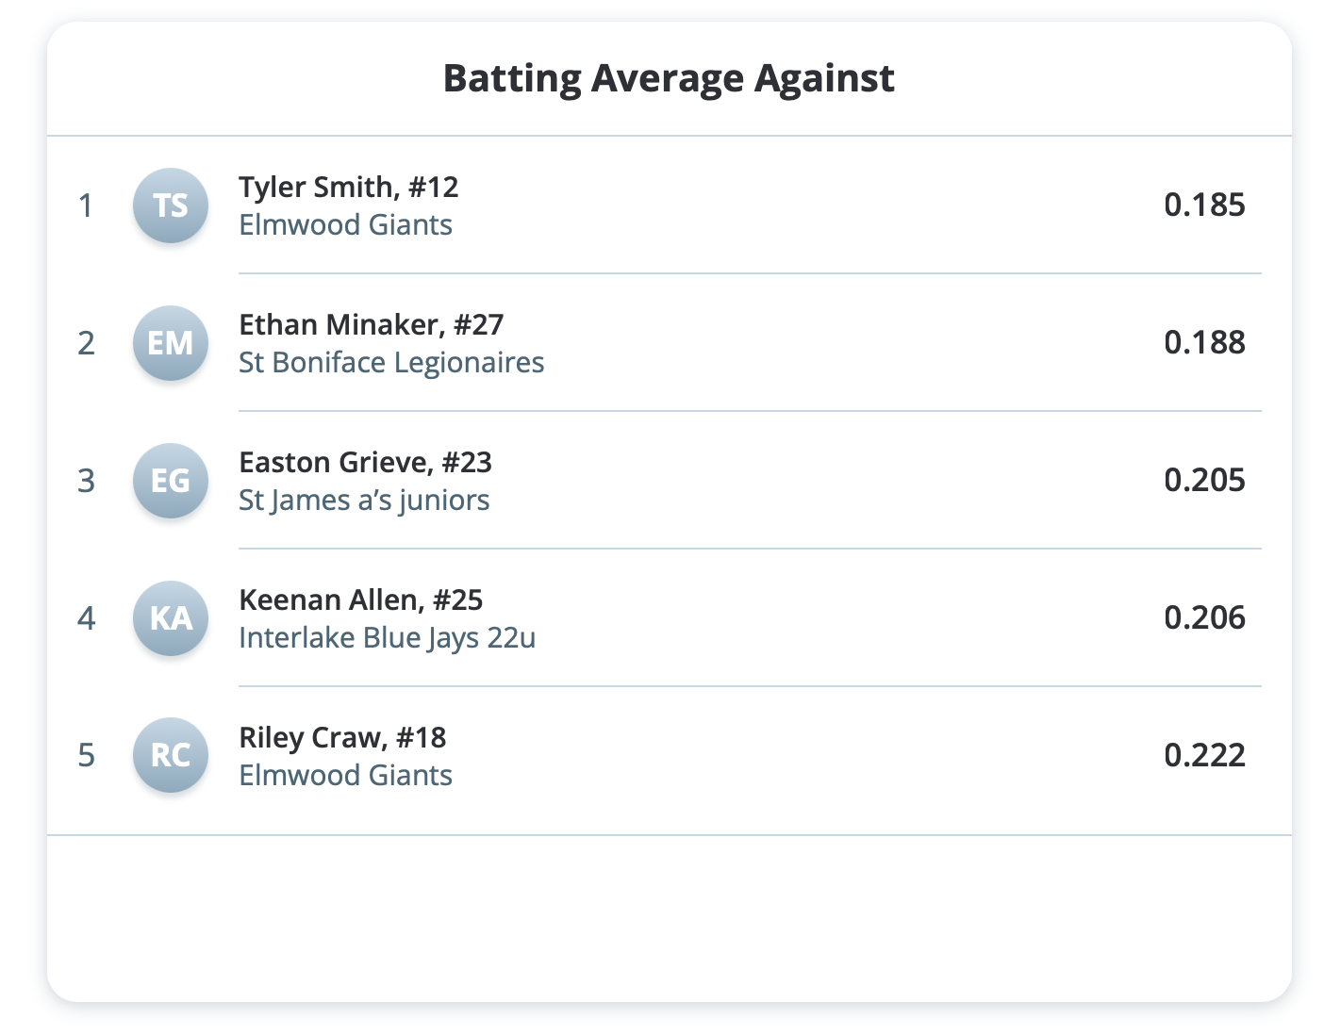Click the EM avatar circle

click(171, 342)
